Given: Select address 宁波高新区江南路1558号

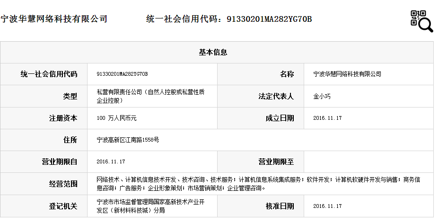Looking at the screenshot, I should pos(128,140).
